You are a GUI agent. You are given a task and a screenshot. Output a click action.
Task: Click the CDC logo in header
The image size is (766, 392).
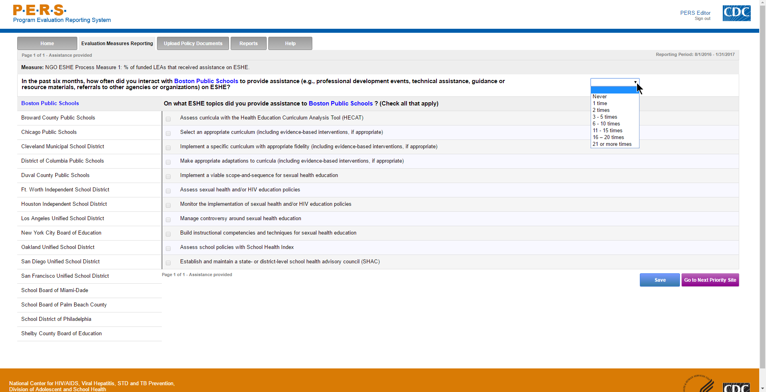736,13
